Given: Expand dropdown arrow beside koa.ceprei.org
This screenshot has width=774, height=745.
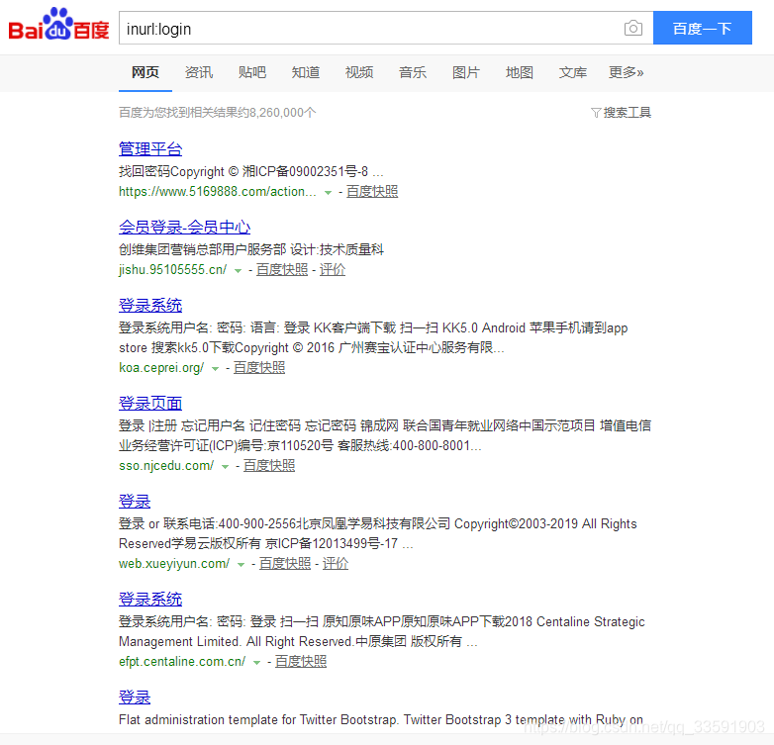Looking at the screenshot, I should click(215, 369).
